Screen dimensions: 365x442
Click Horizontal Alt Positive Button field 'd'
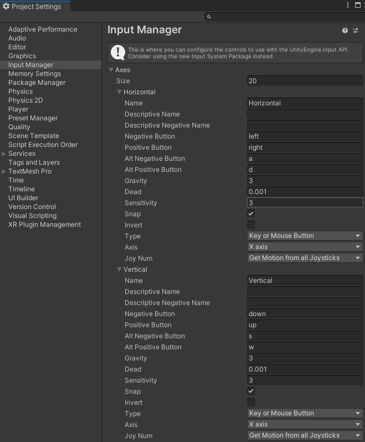click(x=305, y=169)
